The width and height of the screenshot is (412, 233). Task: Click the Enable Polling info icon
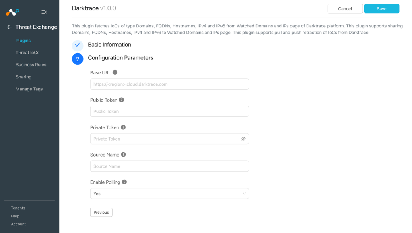point(124,182)
